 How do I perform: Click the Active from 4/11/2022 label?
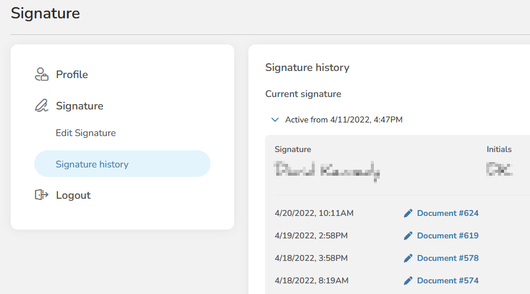click(x=344, y=119)
